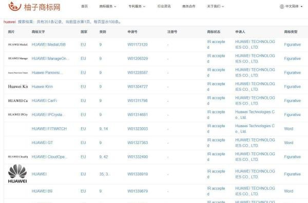Image resolution: width=308 pixels, height=203 pixels.
Task: Open the HUAWEI CloudOpe... trademark link
Action: (49, 157)
